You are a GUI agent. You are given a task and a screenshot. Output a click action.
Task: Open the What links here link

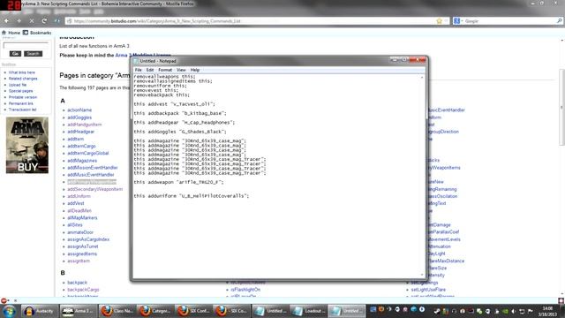pyautogui.click(x=21, y=72)
